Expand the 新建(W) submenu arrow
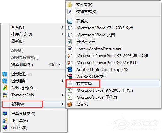The width and height of the screenshot is (162, 133). pyautogui.click(x=63, y=104)
